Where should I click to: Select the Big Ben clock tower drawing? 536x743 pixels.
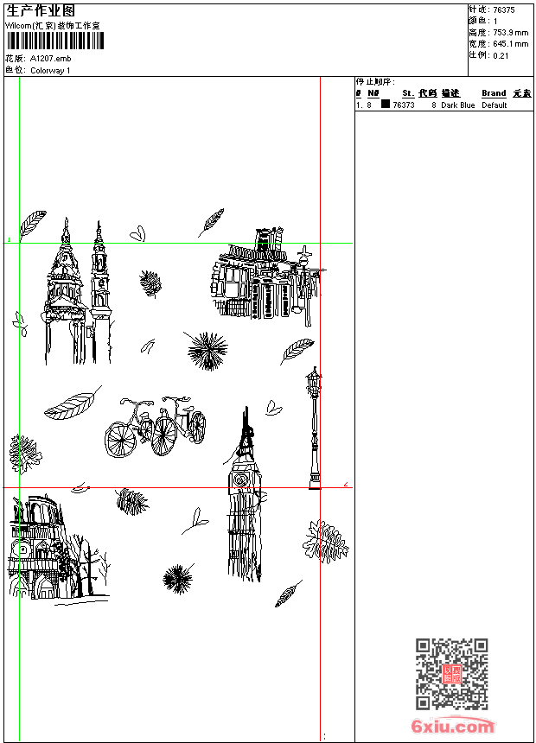246,501
